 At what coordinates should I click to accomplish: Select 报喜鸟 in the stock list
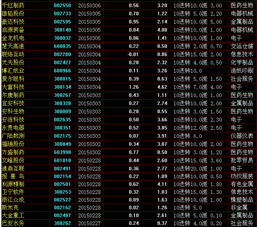(x=13, y=176)
